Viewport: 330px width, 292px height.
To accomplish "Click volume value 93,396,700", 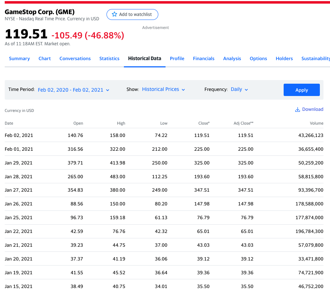I will [x=311, y=190].
